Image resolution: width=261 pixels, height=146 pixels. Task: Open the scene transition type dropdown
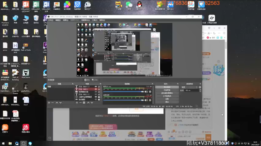point(189,87)
